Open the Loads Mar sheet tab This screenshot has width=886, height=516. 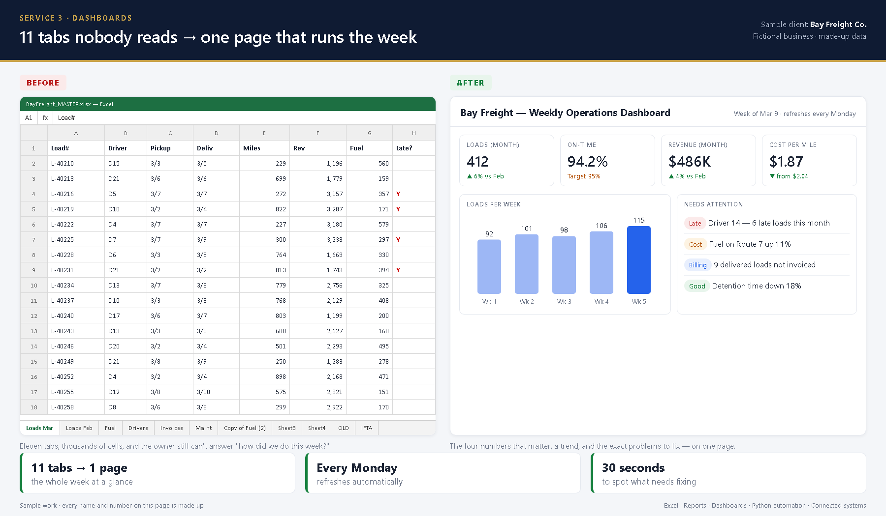pos(39,428)
